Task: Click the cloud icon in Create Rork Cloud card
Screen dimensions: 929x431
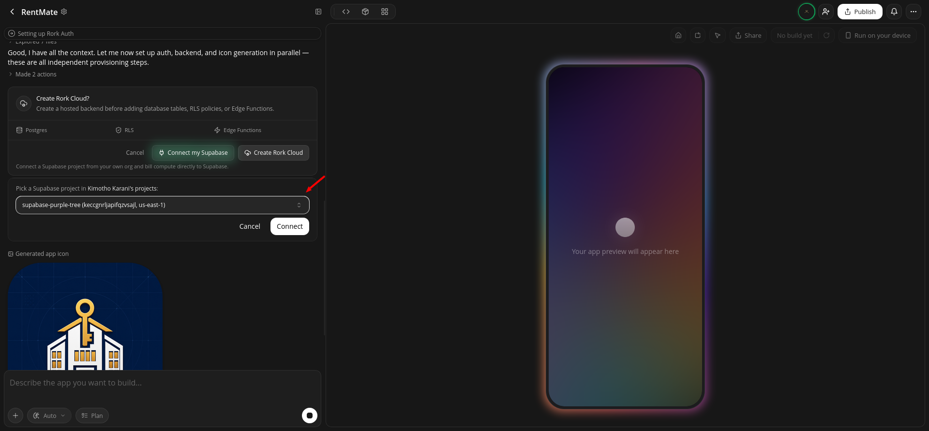Action: [x=24, y=104]
